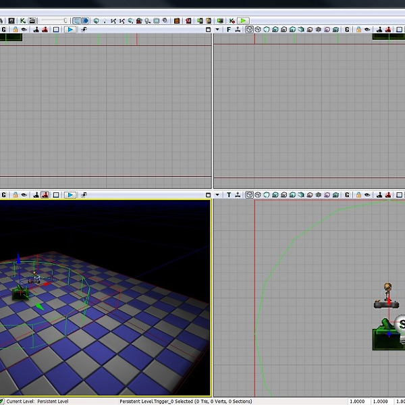The image size is (405, 405).
Task: Open the eye show-flags menu in the perspective viewport
Action: click(24, 195)
